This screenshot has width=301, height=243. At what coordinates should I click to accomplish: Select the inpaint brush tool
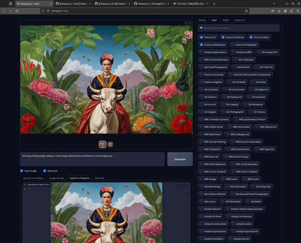(x=187, y=191)
